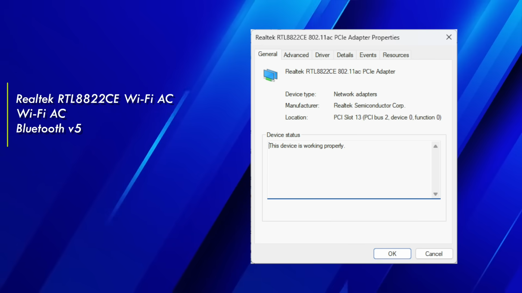Click the scroll up arrow in Device status
The height and width of the screenshot is (293, 522).
pyautogui.click(x=436, y=146)
